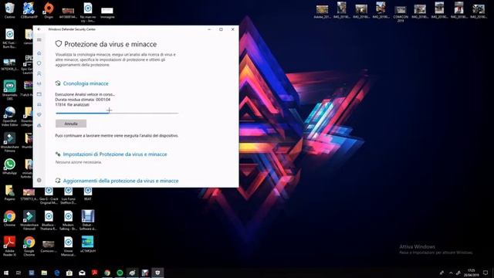Open the notification Action Center icon
The image size is (494, 278).
[x=486, y=273]
